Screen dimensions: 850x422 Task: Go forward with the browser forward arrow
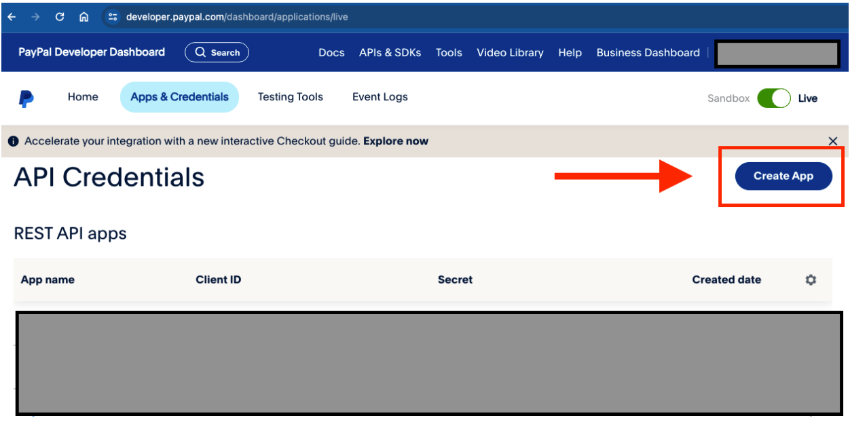click(35, 17)
